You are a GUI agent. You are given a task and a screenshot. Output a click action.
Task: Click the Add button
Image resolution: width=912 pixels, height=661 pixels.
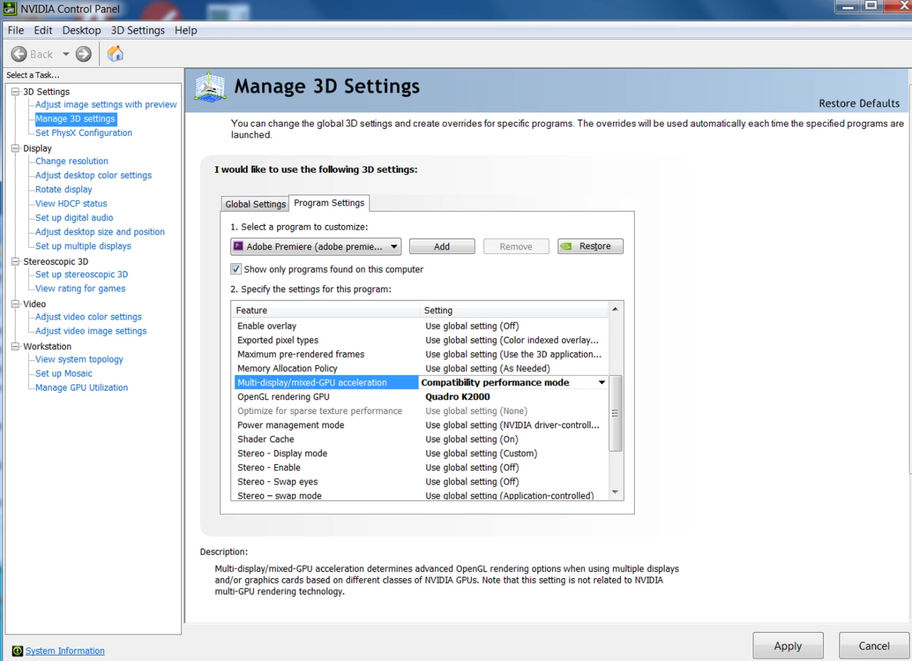(x=442, y=246)
